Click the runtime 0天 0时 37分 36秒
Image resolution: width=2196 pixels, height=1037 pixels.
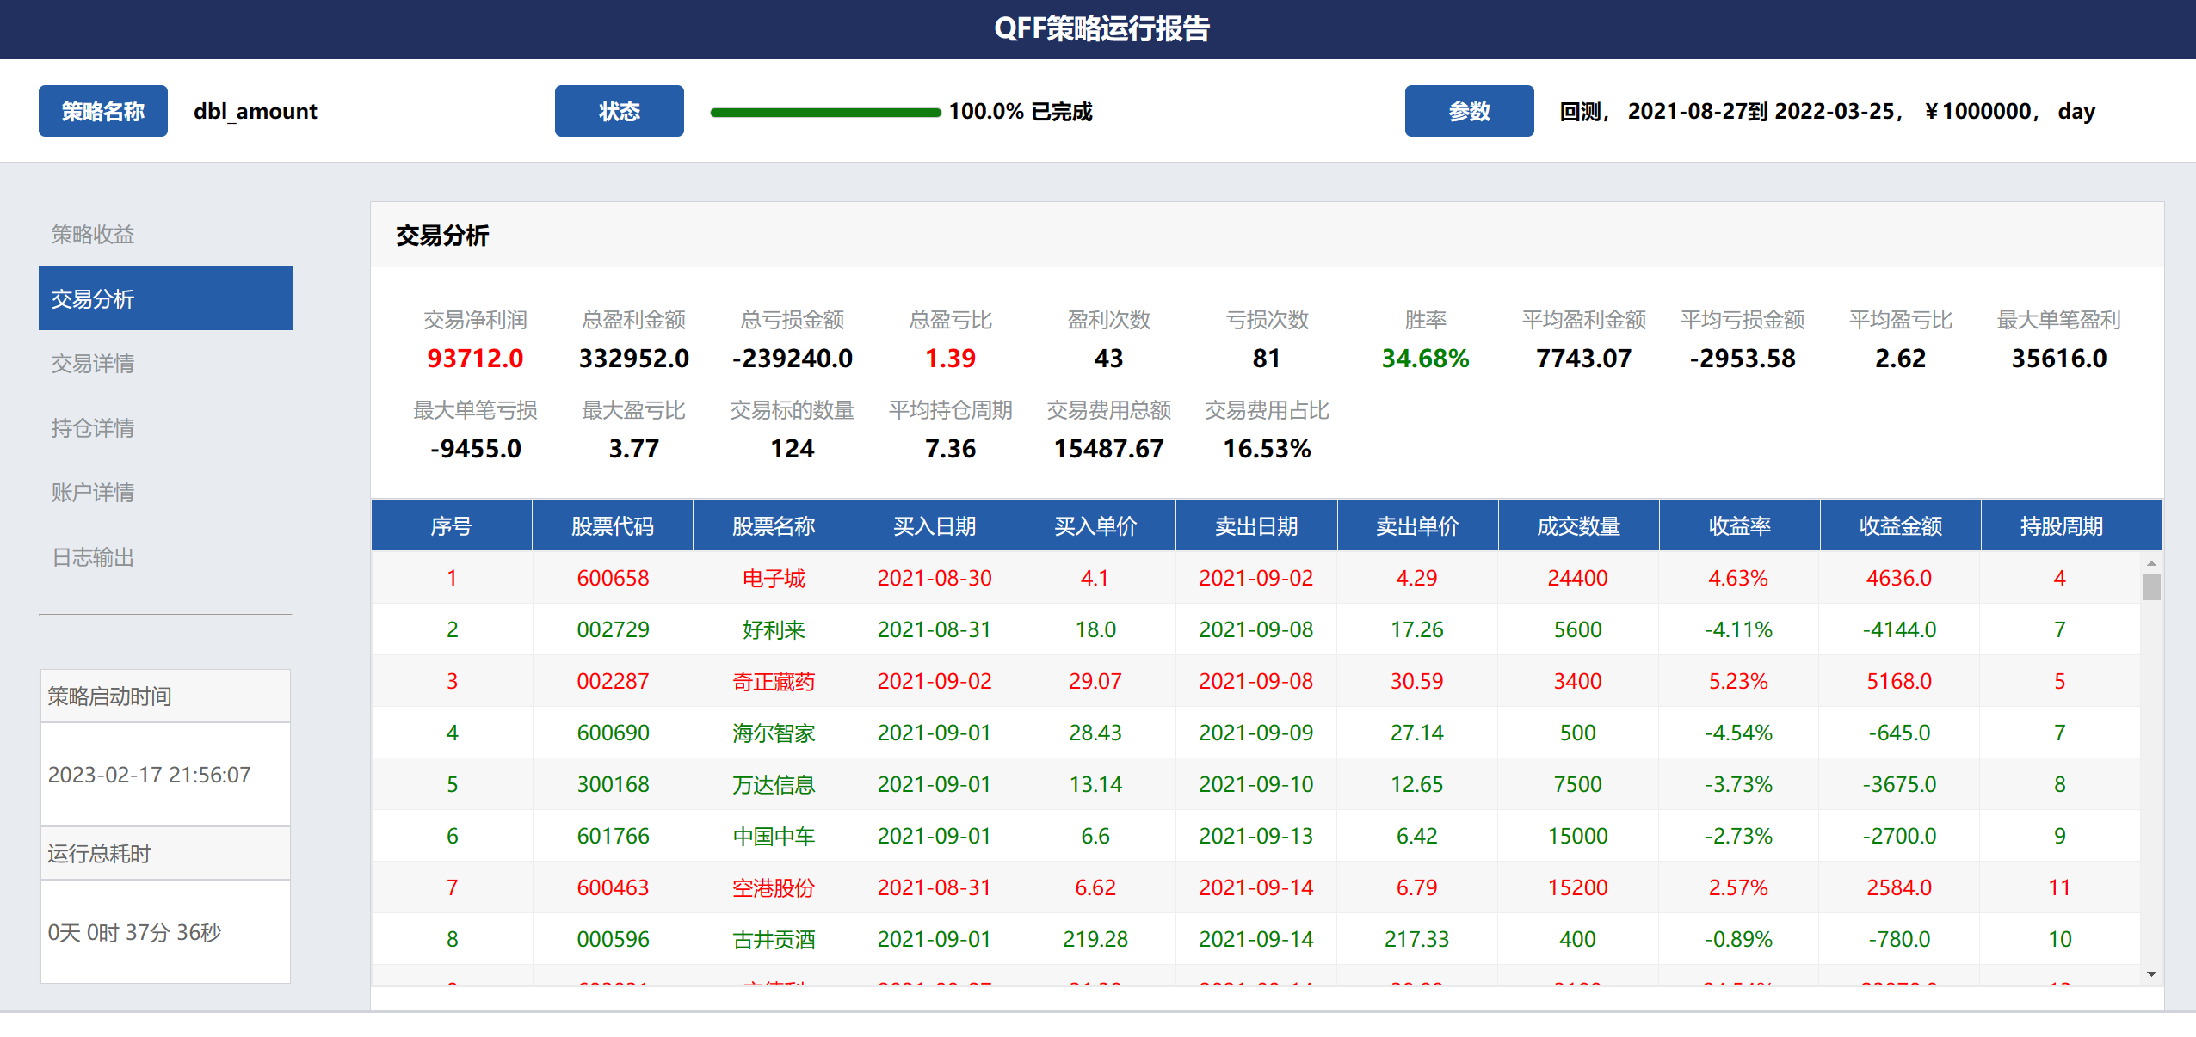pyautogui.click(x=135, y=932)
